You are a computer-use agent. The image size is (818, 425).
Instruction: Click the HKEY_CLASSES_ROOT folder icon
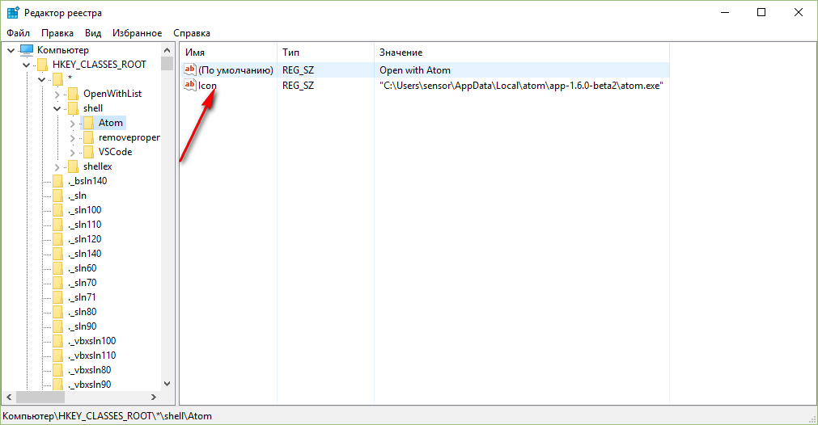(x=43, y=65)
